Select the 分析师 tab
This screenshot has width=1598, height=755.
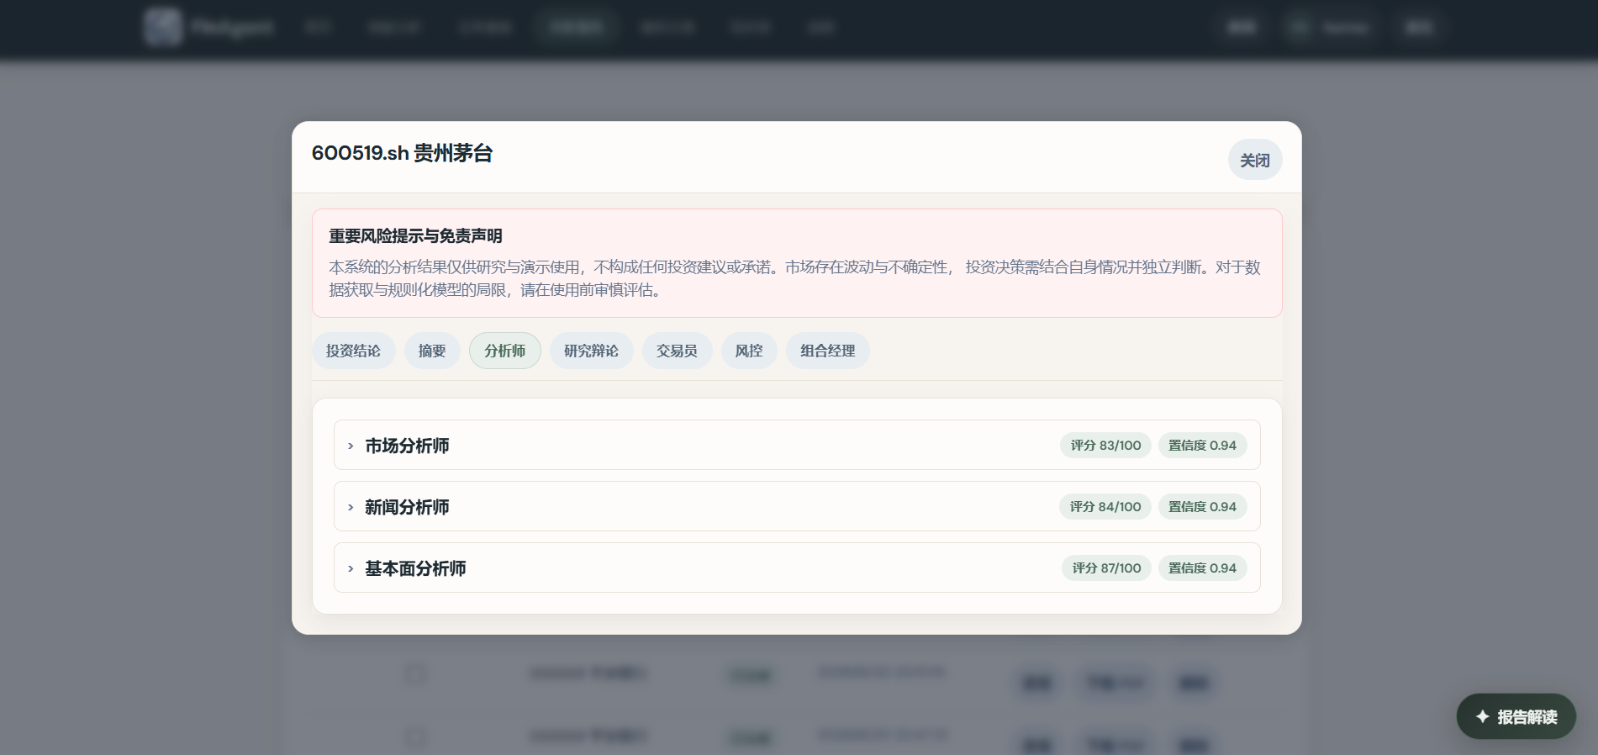point(504,351)
